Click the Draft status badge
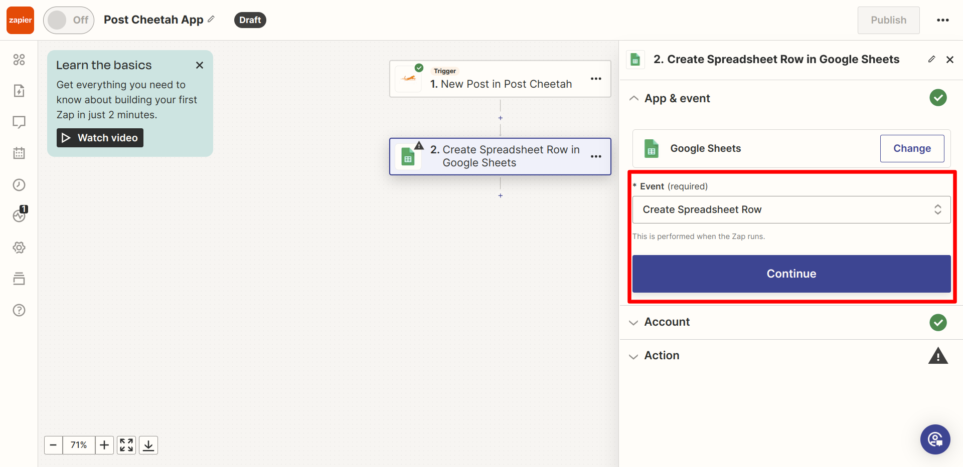This screenshot has width=963, height=467. [250, 20]
